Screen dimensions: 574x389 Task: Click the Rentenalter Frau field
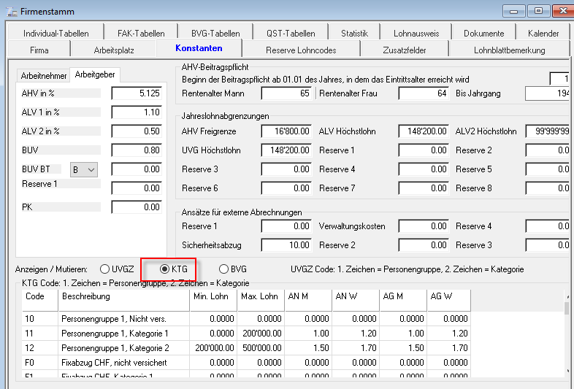[424, 93]
